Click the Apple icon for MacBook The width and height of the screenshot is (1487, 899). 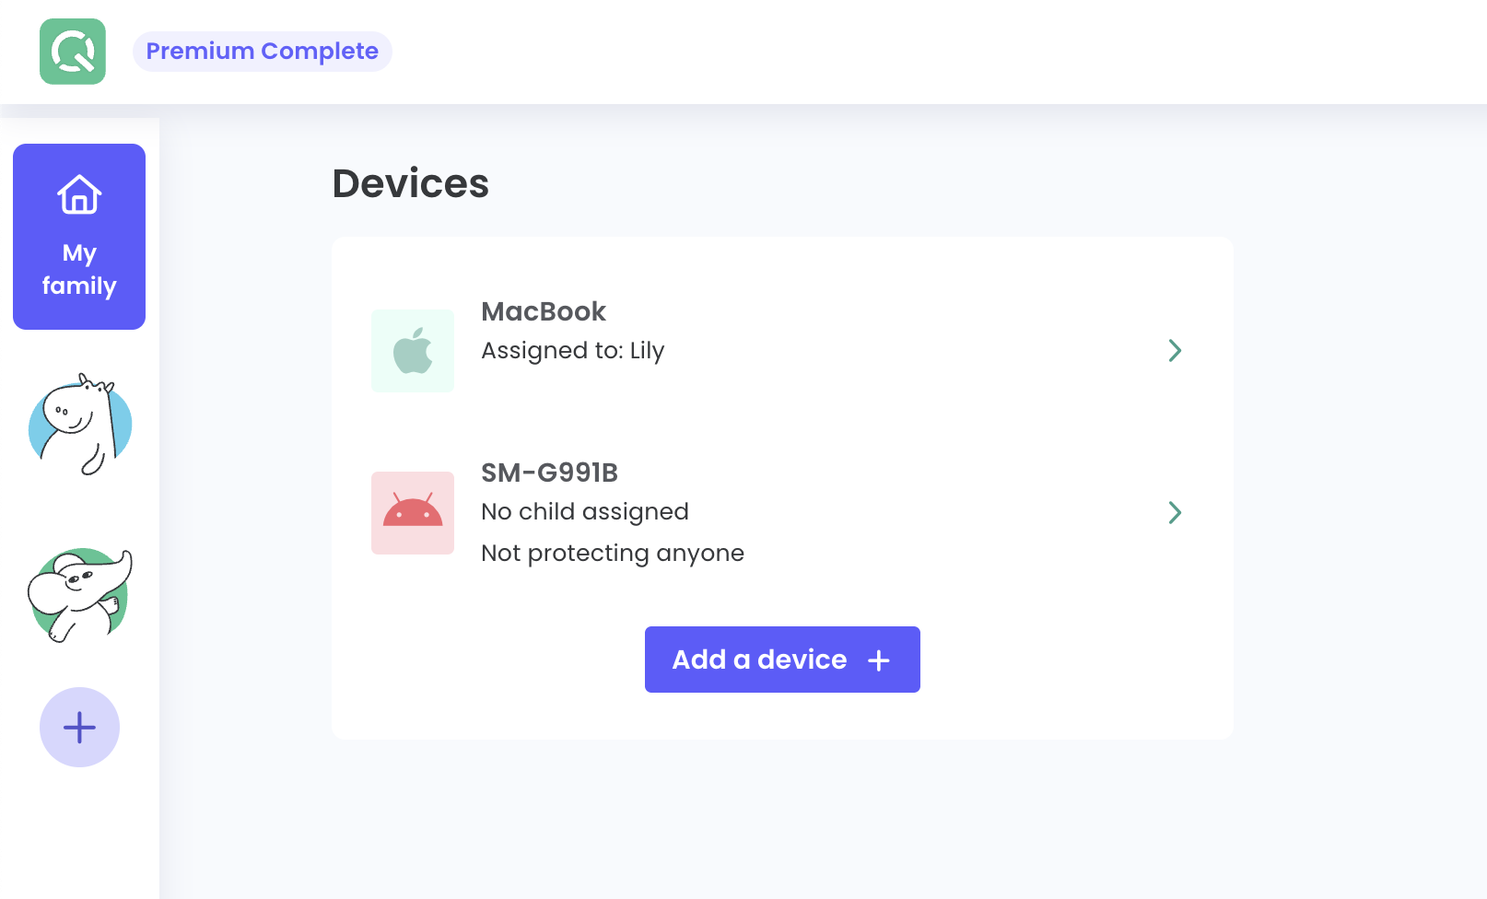(x=413, y=351)
